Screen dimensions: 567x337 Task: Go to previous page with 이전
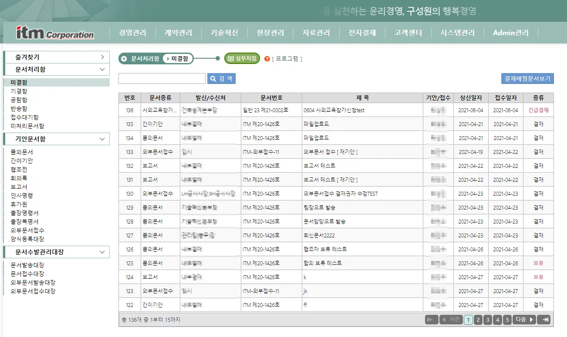coord(451,320)
